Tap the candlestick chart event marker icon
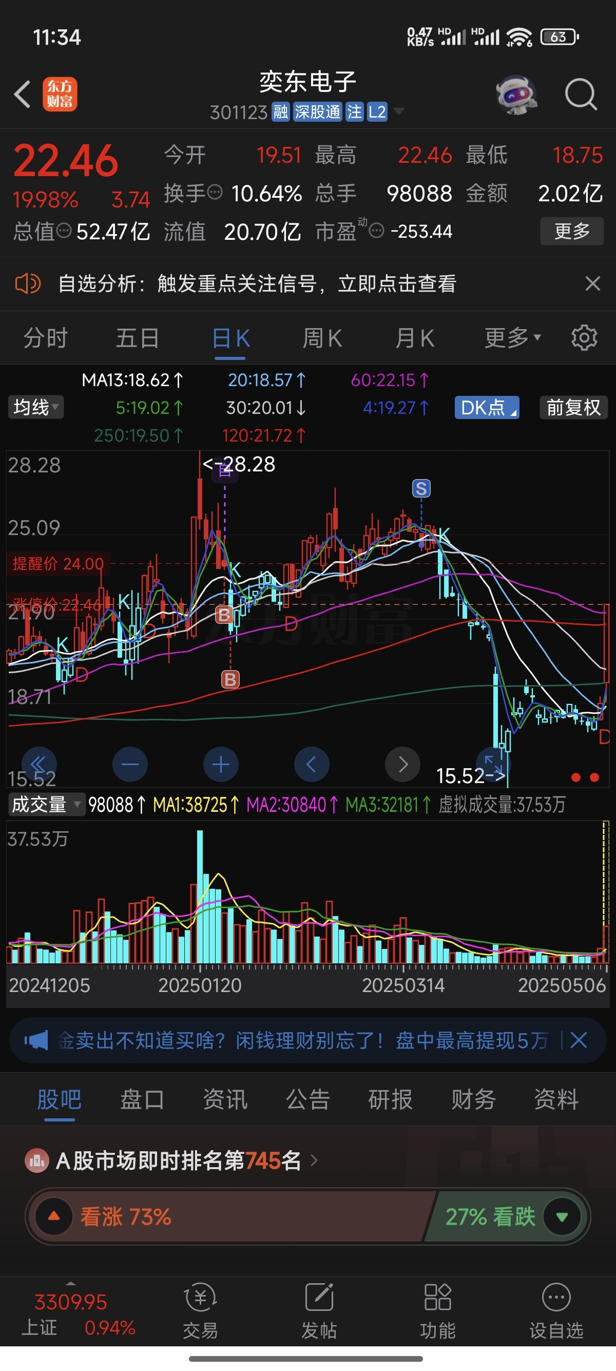The height and width of the screenshot is (1371, 616). pyautogui.click(x=224, y=470)
